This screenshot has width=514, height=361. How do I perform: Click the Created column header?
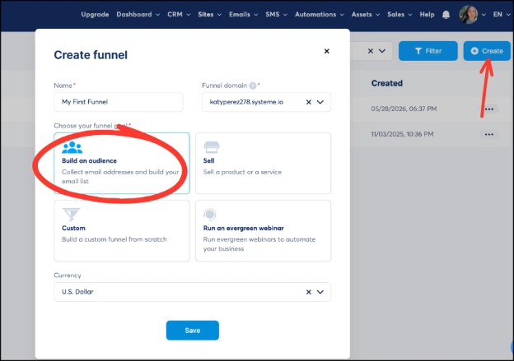click(x=387, y=83)
